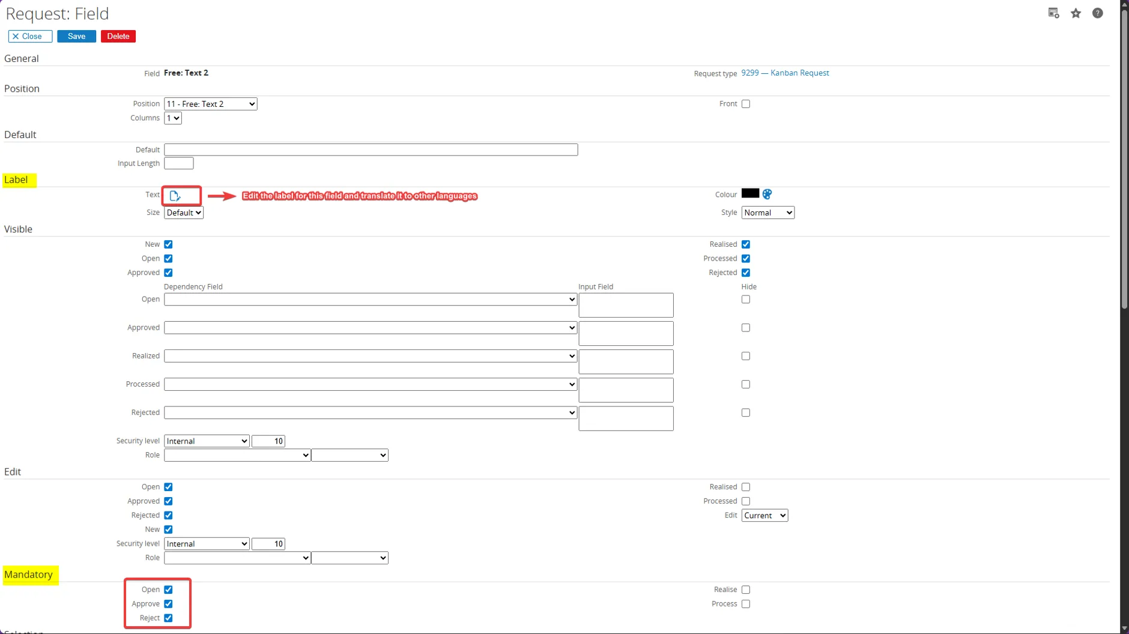
Task: Open the 9299 Kanban Request link
Action: click(x=784, y=73)
